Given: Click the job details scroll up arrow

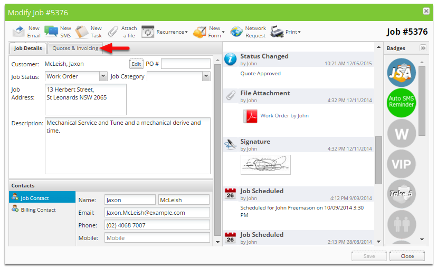Looking at the screenshot, I should click(x=217, y=60).
